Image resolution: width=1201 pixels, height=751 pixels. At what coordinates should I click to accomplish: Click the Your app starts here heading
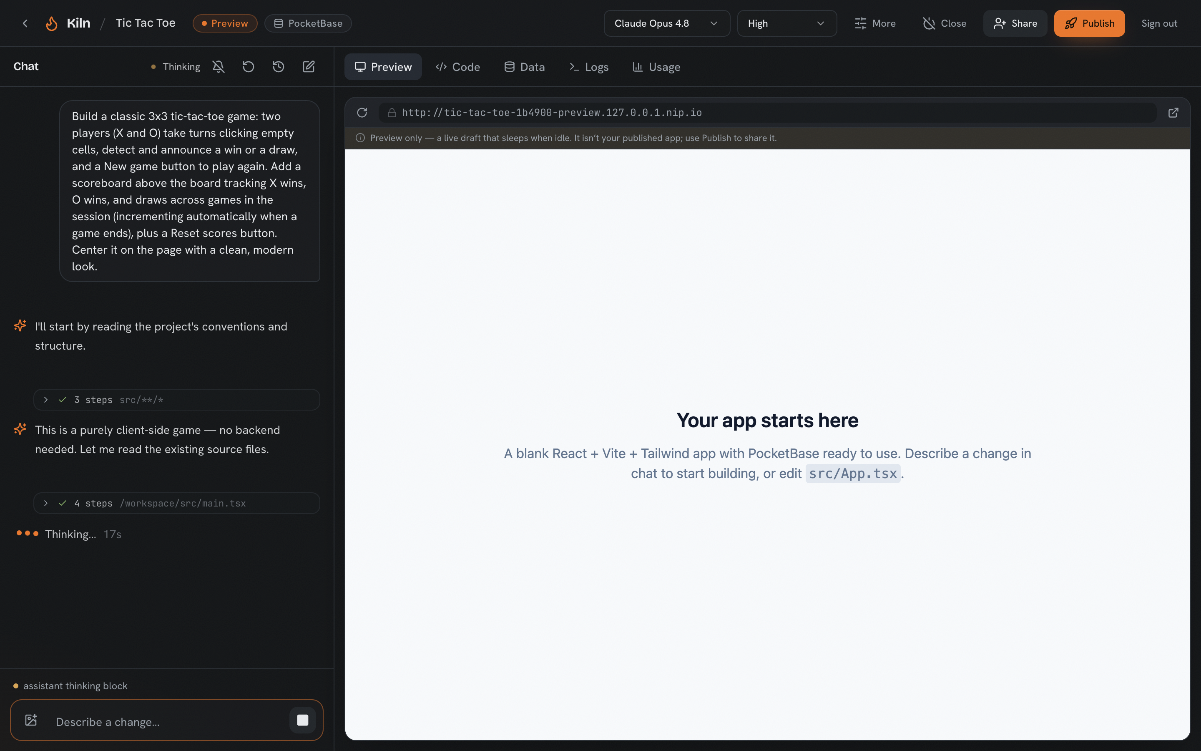(x=767, y=420)
